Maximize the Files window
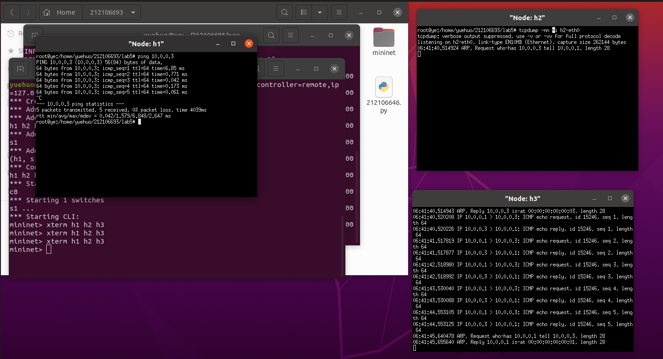This screenshot has width=663, height=359. pos(379,12)
